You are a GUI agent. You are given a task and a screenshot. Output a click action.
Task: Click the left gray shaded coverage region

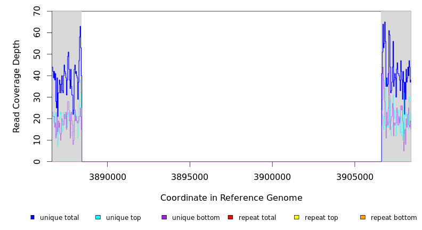[67, 32]
